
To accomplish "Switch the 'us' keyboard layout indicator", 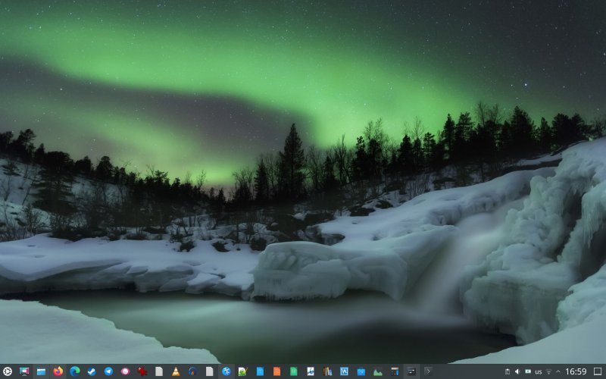I will 539,371.
